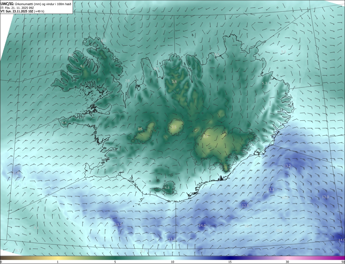Click the 8.0 value on the north coast
The width and height of the screenshot is (345, 264).
217,55
